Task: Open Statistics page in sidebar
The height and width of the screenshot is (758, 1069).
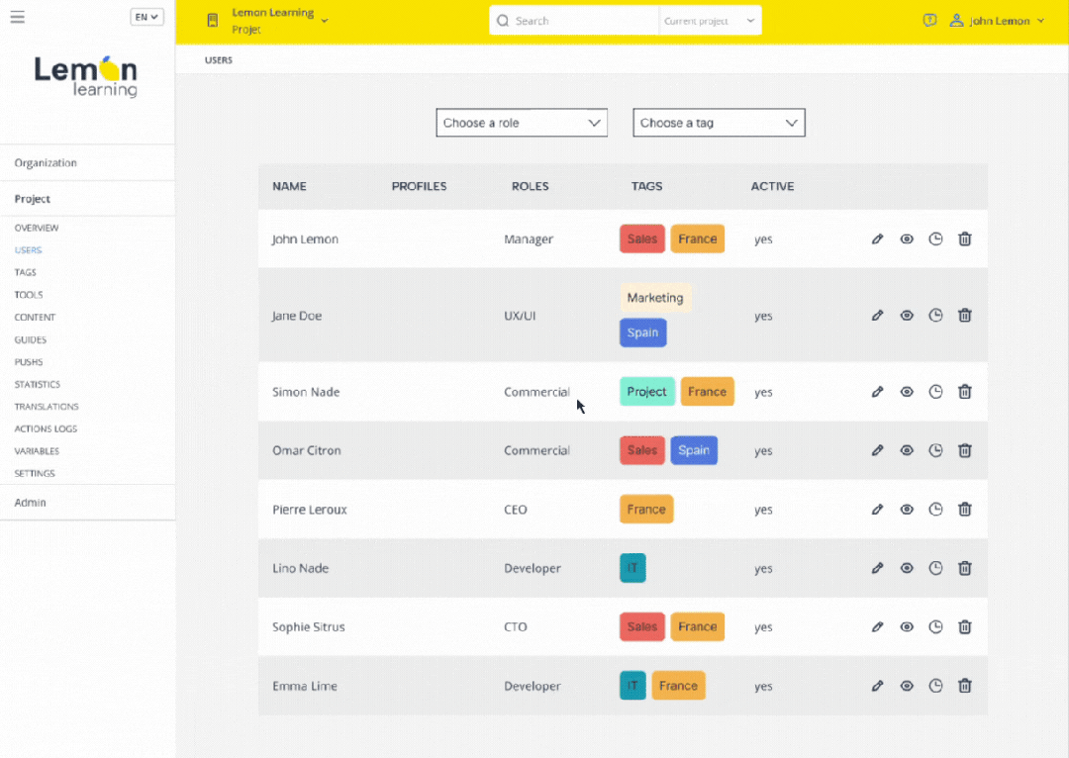Action: coord(38,385)
